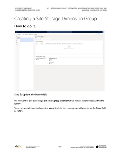122x158 pixels.
Task: Click the favorites star sidebar icon
Action: coord(16,38)
